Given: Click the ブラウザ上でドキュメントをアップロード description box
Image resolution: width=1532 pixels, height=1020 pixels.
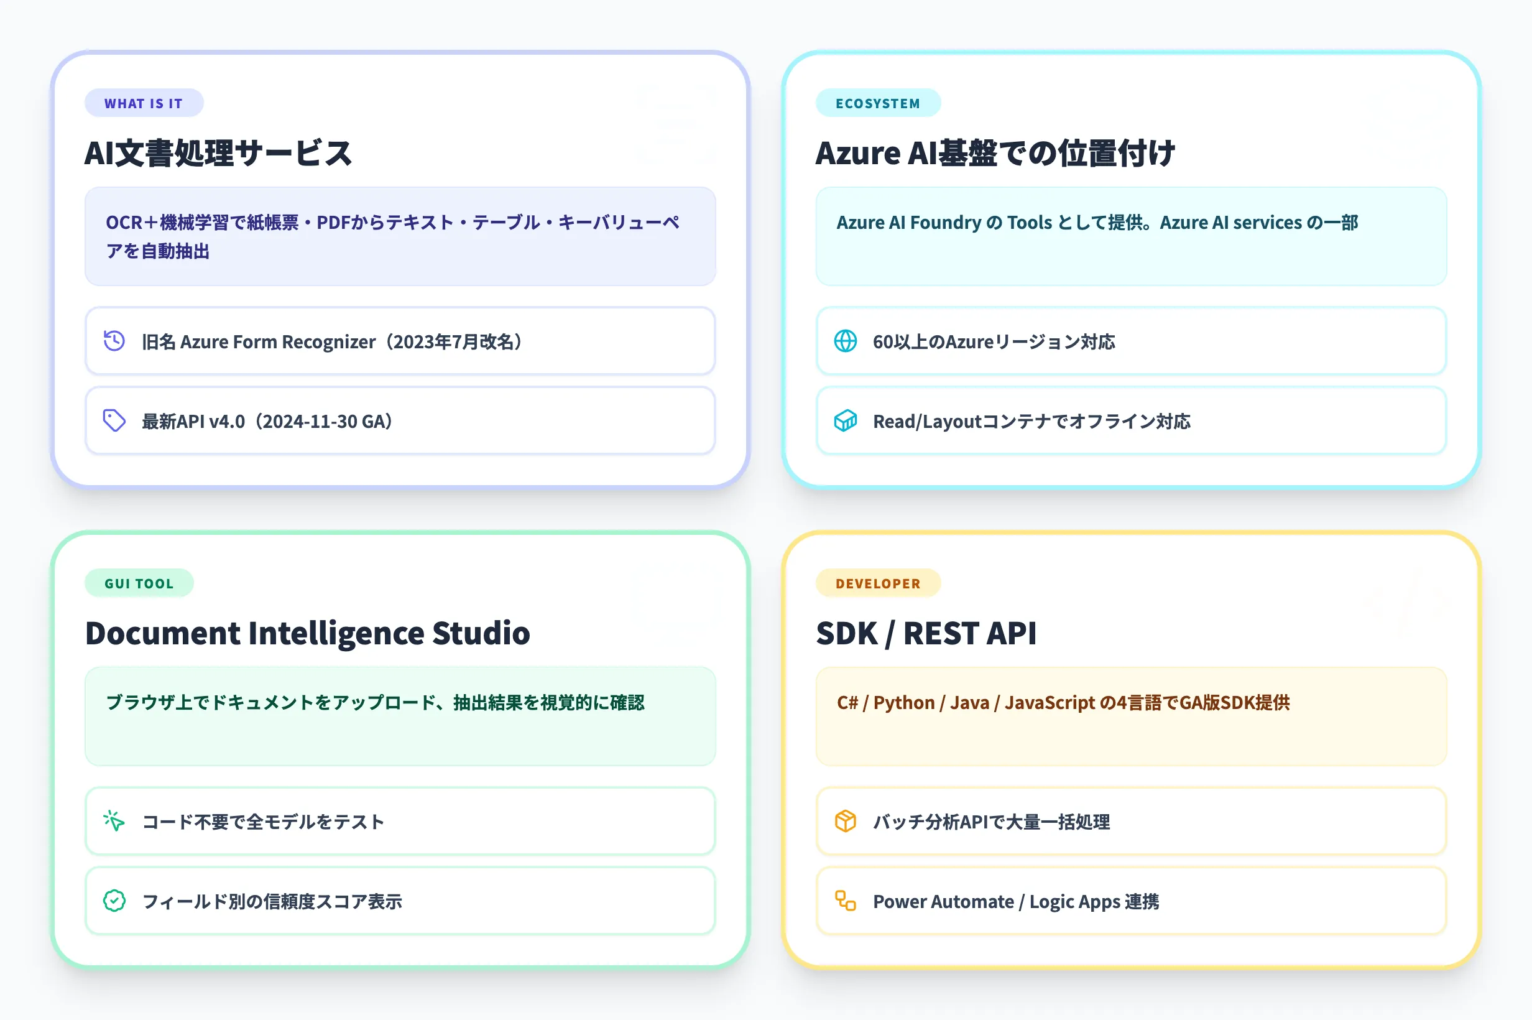Looking at the screenshot, I should coord(399,716).
